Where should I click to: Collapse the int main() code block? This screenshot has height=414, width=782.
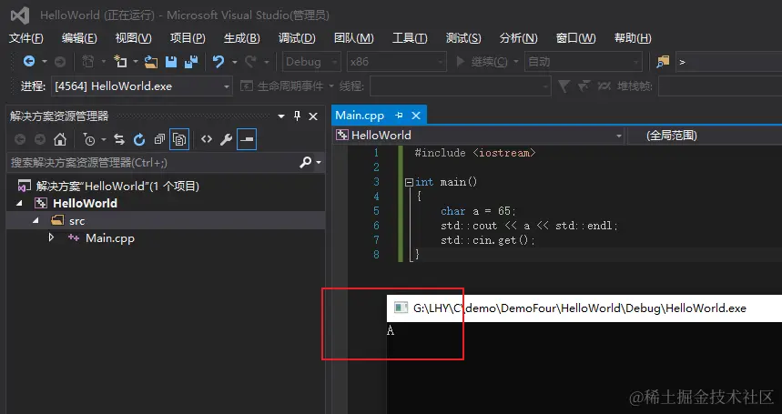pyautogui.click(x=409, y=182)
